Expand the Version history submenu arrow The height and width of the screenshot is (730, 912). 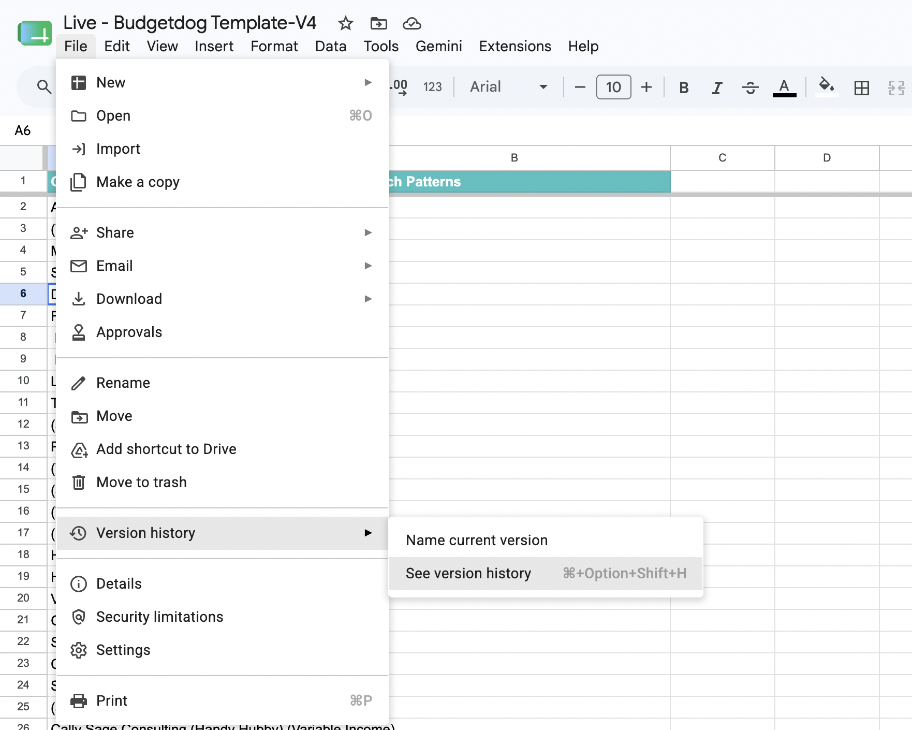tap(368, 533)
